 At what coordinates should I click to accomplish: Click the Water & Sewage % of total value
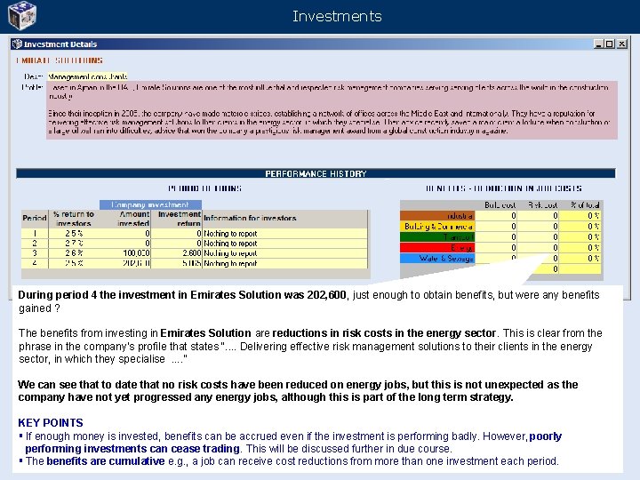tap(580, 258)
